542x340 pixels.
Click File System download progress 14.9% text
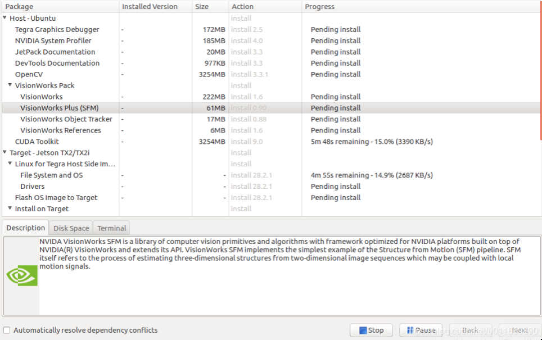tap(372, 175)
